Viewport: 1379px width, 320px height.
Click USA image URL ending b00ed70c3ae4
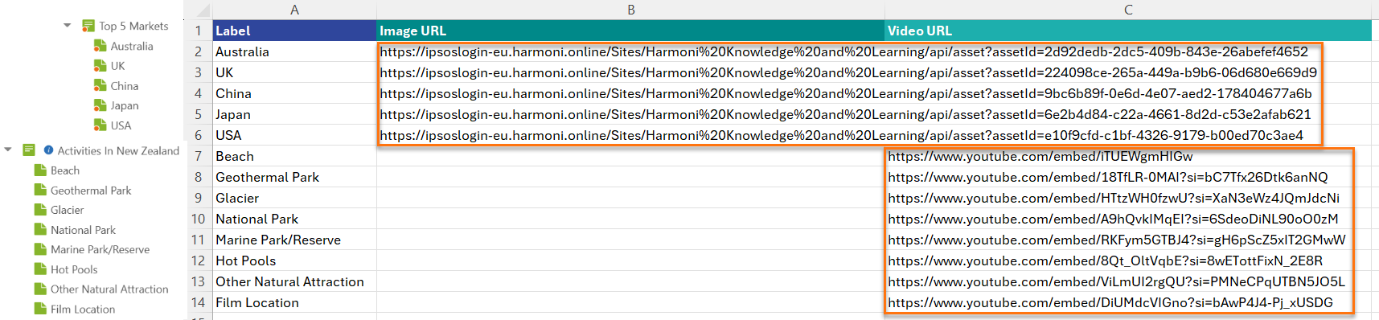[841, 135]
